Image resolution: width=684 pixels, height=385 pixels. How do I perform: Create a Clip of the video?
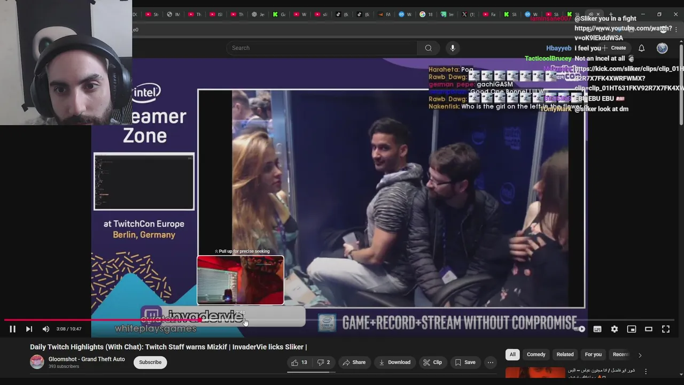click(432, 363)
